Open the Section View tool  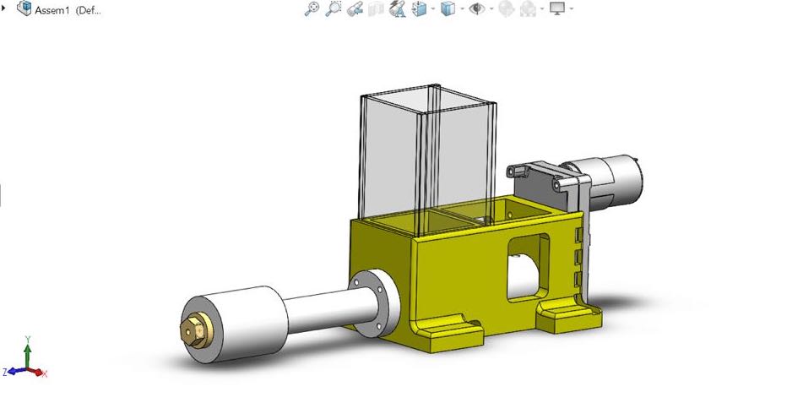(376, 8)
